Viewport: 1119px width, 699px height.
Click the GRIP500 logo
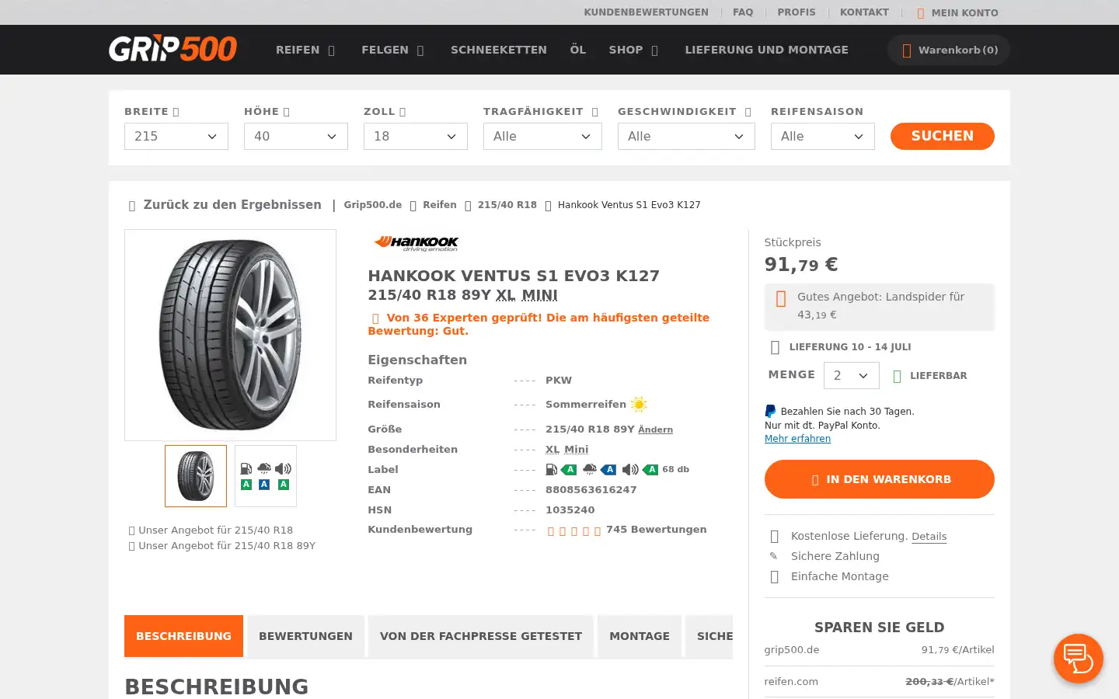[173, 49]
